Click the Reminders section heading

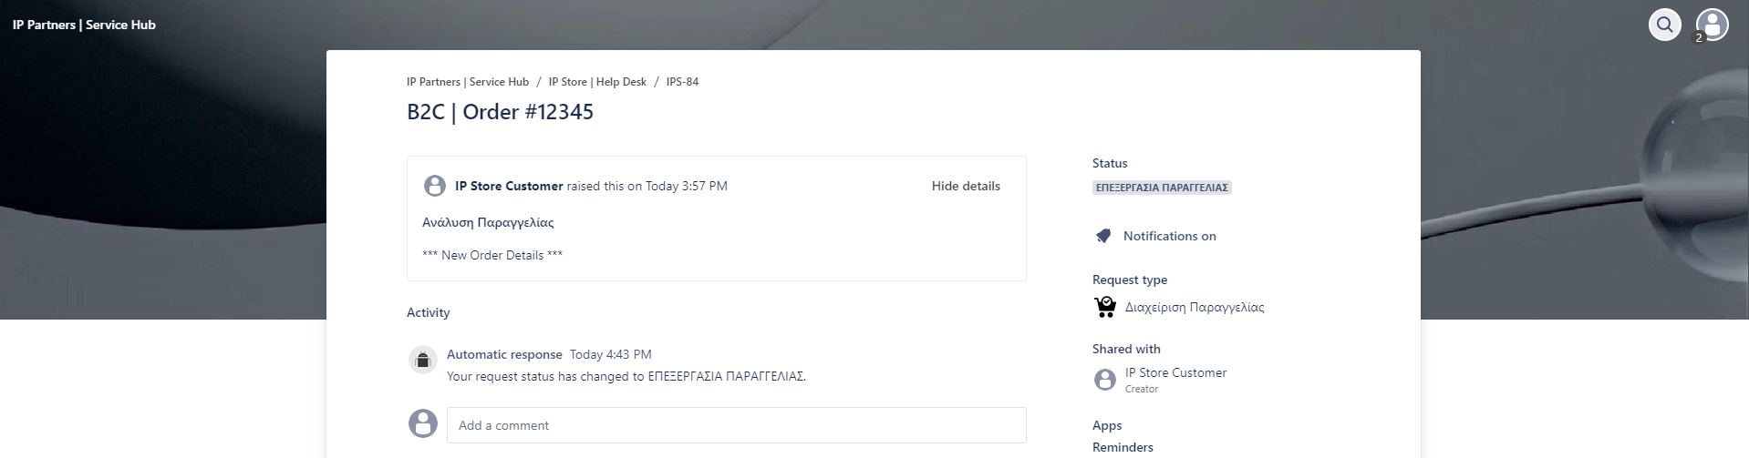point(1122,447)
